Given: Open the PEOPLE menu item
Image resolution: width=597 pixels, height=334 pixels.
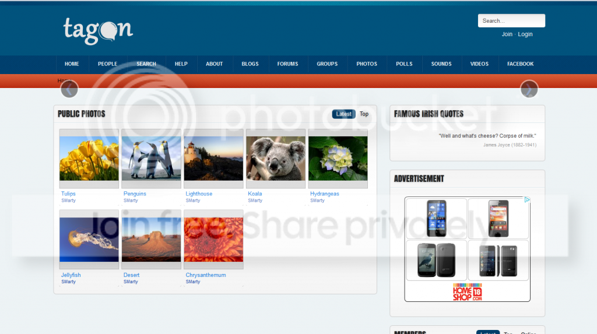Looking at the screenshot, I should point(107,64).
